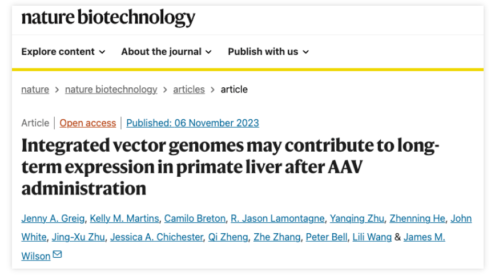The width and height of the screenshot is (495, 276).
Task: Open Published: 06 November 2023 link
Action: click(192, 123)
